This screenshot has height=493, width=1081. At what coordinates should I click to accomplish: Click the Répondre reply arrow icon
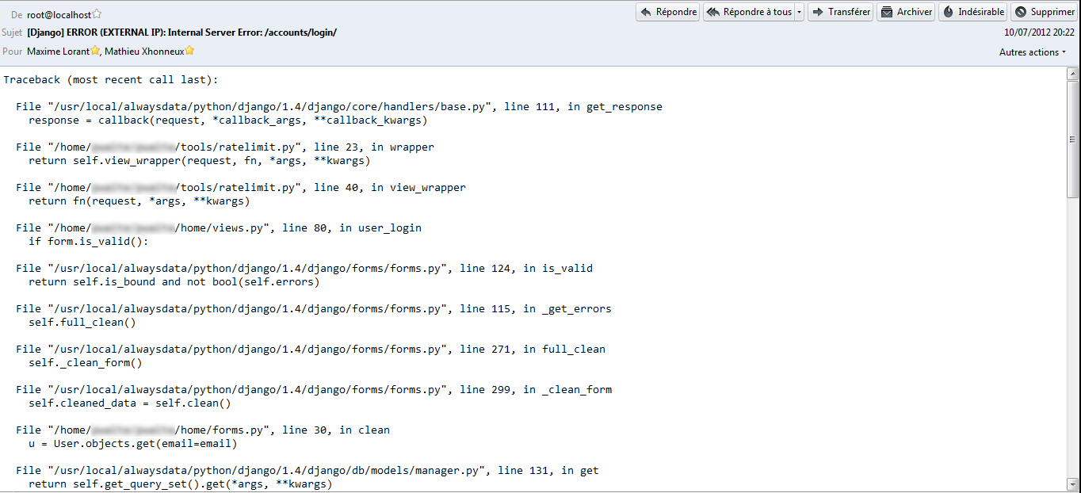(x=646, y=12)
